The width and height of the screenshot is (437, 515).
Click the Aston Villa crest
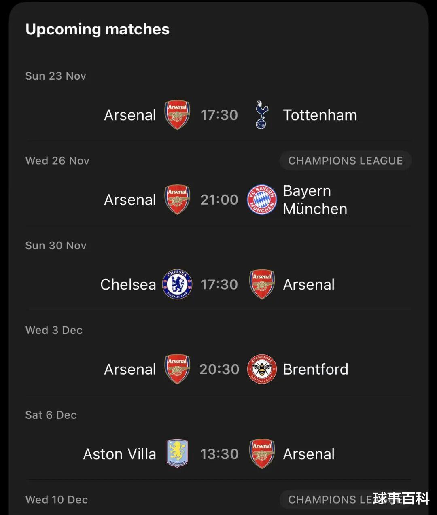(177, 454)
